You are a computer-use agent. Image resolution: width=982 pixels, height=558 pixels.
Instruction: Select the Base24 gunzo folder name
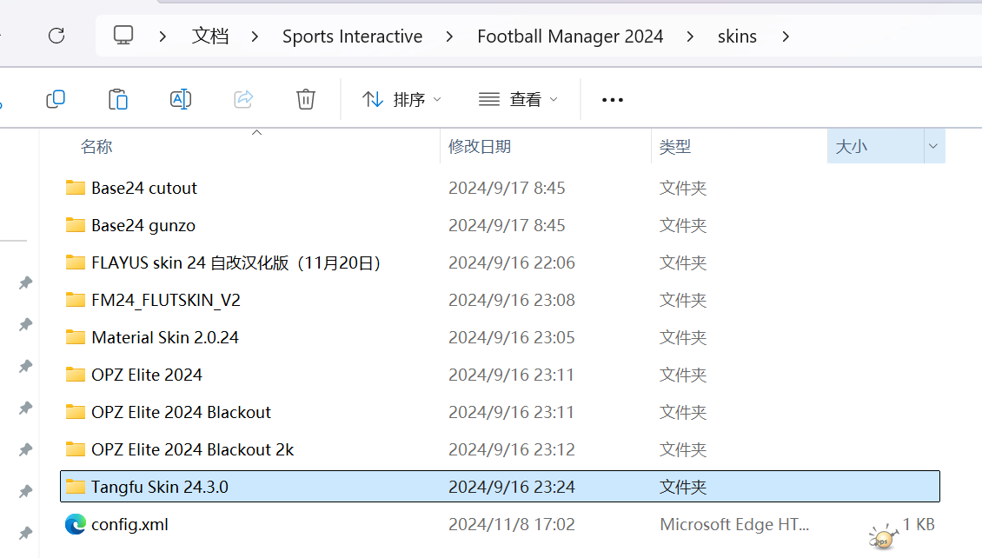(x=143, y=225)
